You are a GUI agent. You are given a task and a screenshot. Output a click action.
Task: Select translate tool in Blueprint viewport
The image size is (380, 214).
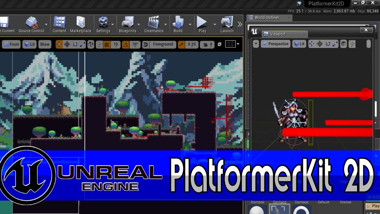pos(312,44)
